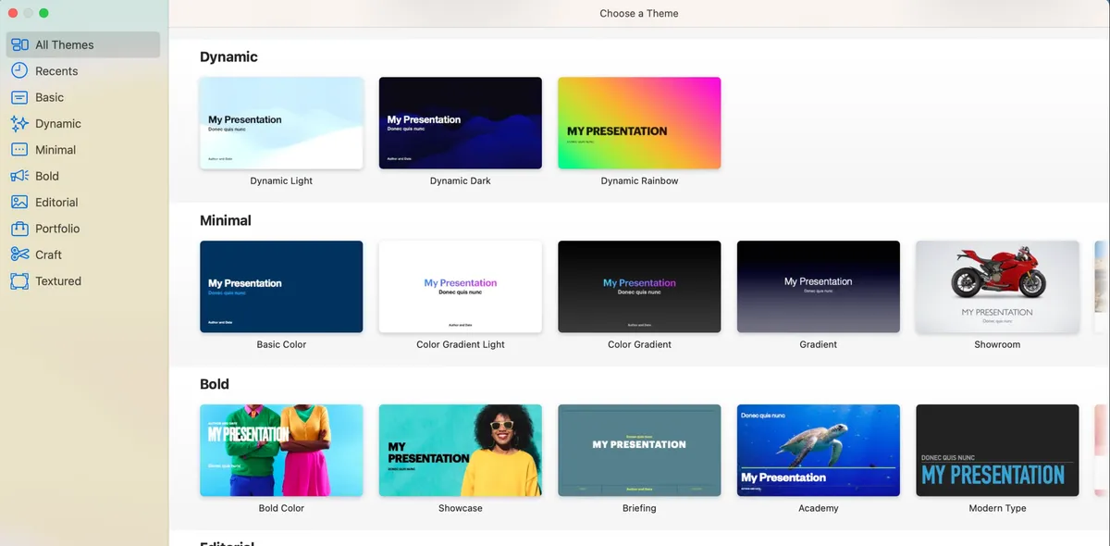Choose the Bold category label
The width and height of the screenshot is (1110, 546).
pos(47,176)
